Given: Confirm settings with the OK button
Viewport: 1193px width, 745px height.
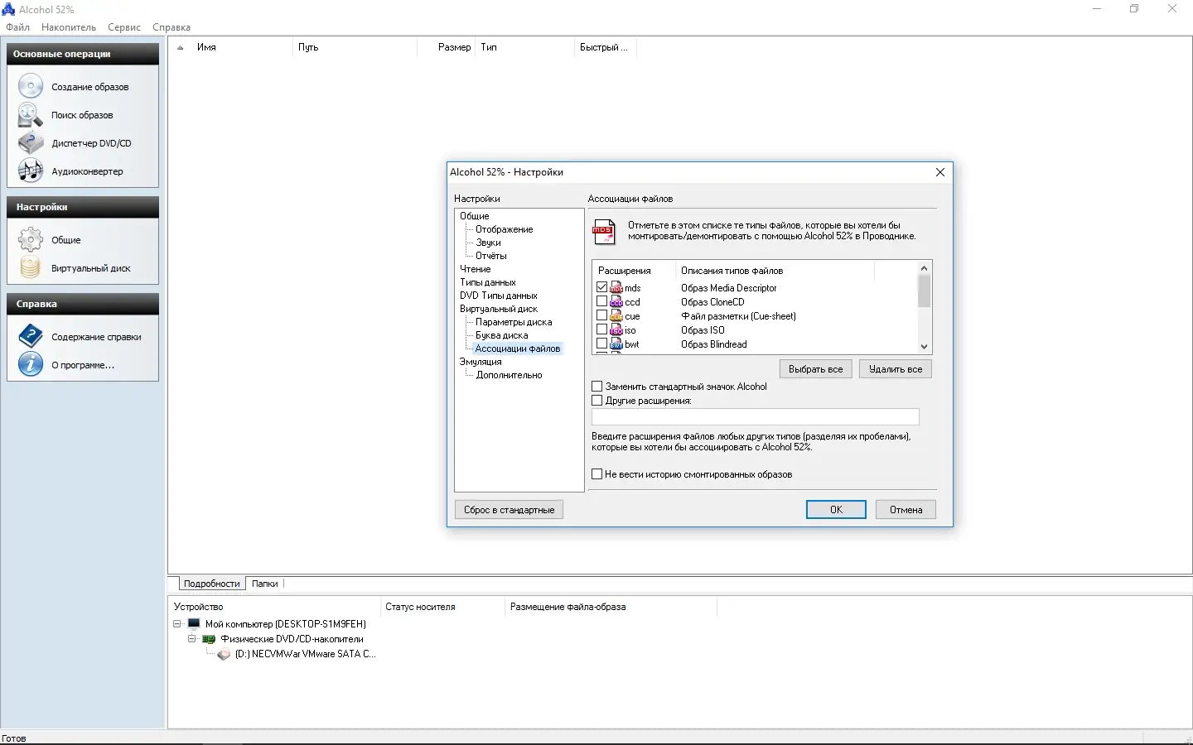Looking at the screenshot, I should tap(836, 510).
